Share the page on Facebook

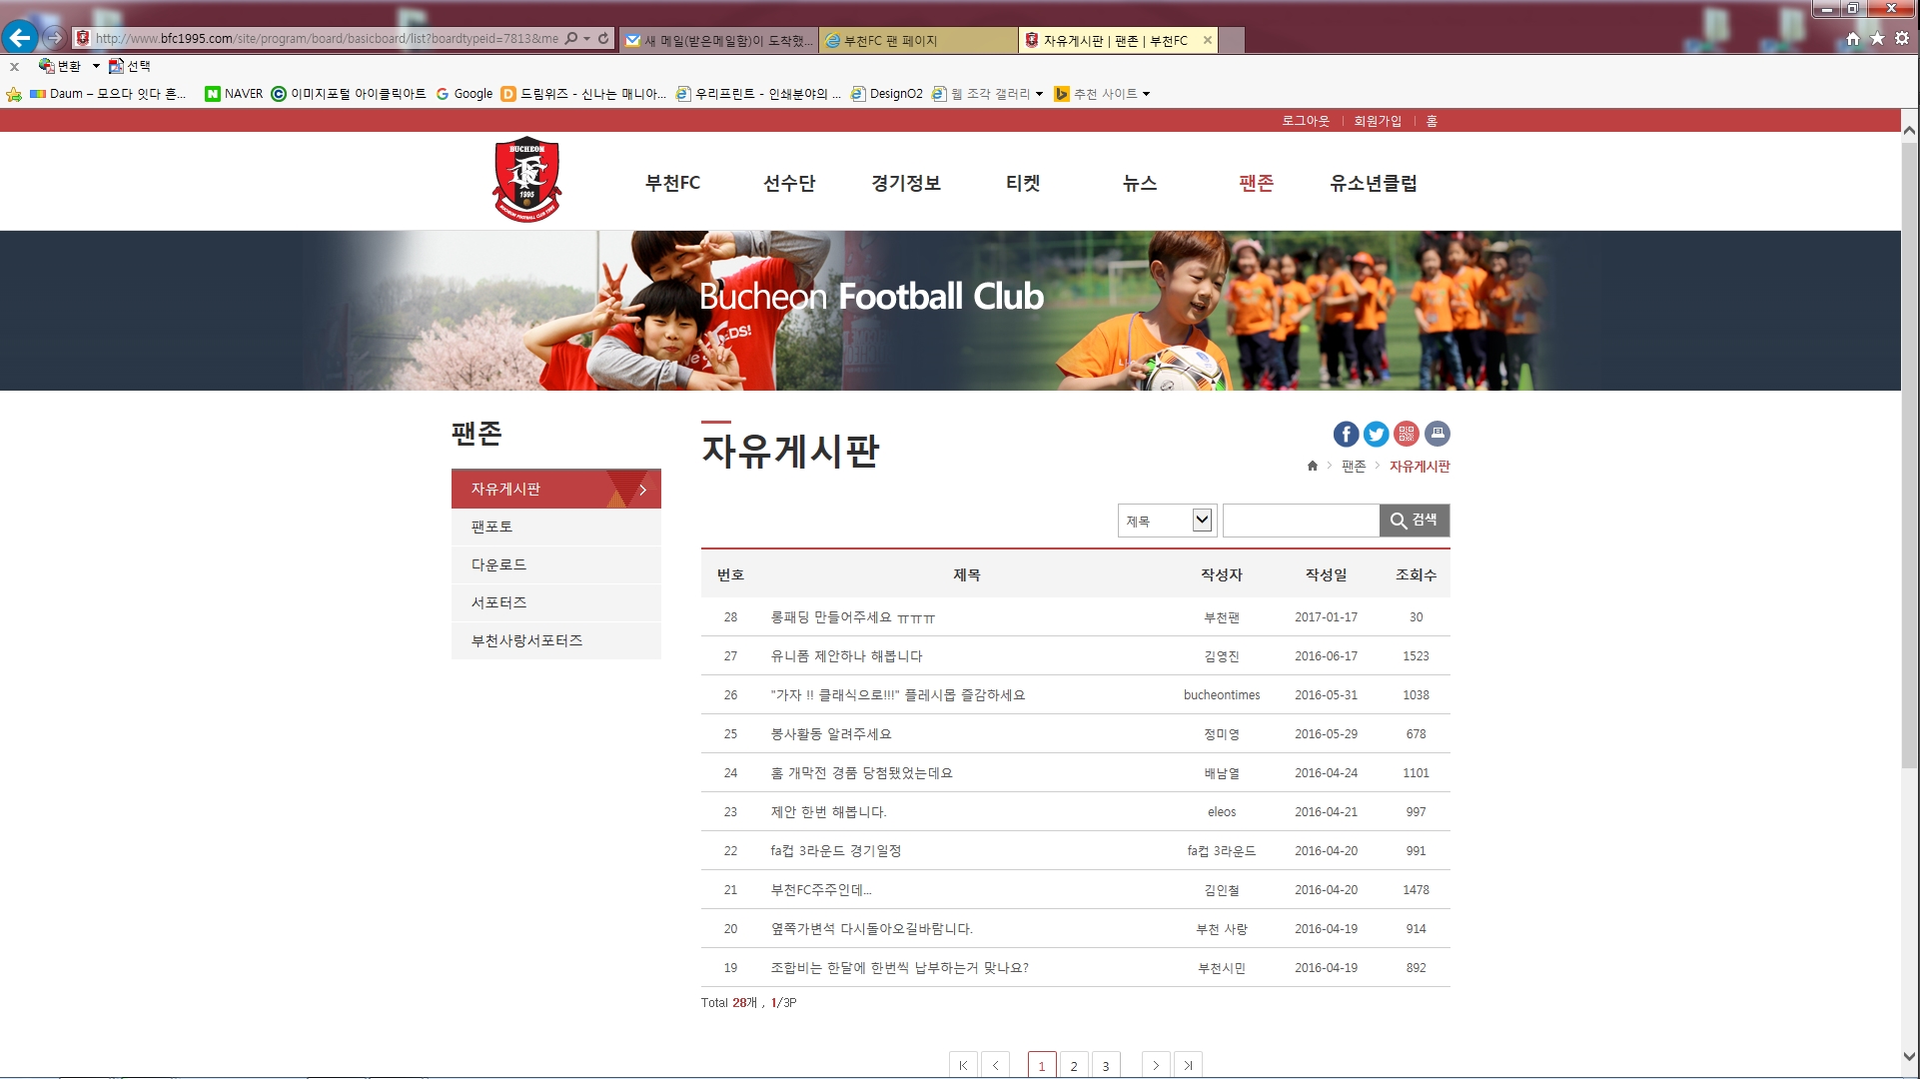[x=1346, y=434]
